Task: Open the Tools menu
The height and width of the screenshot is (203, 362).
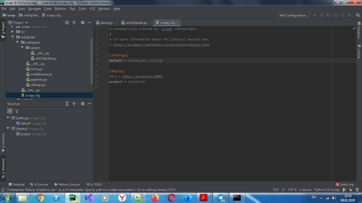Action: 82,9
